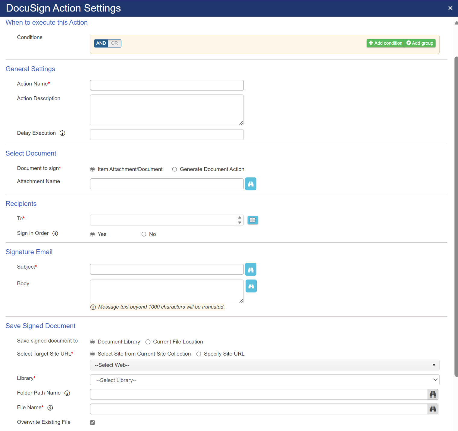This screenshot has height=431, width=458.
Task: Click 'General Settings' section heading
Action: pyautogui.click(x=30, y=69)
